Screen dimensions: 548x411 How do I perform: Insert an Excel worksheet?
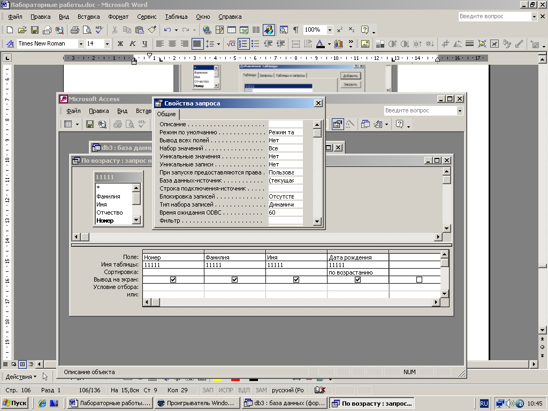[x=243, y=30]
